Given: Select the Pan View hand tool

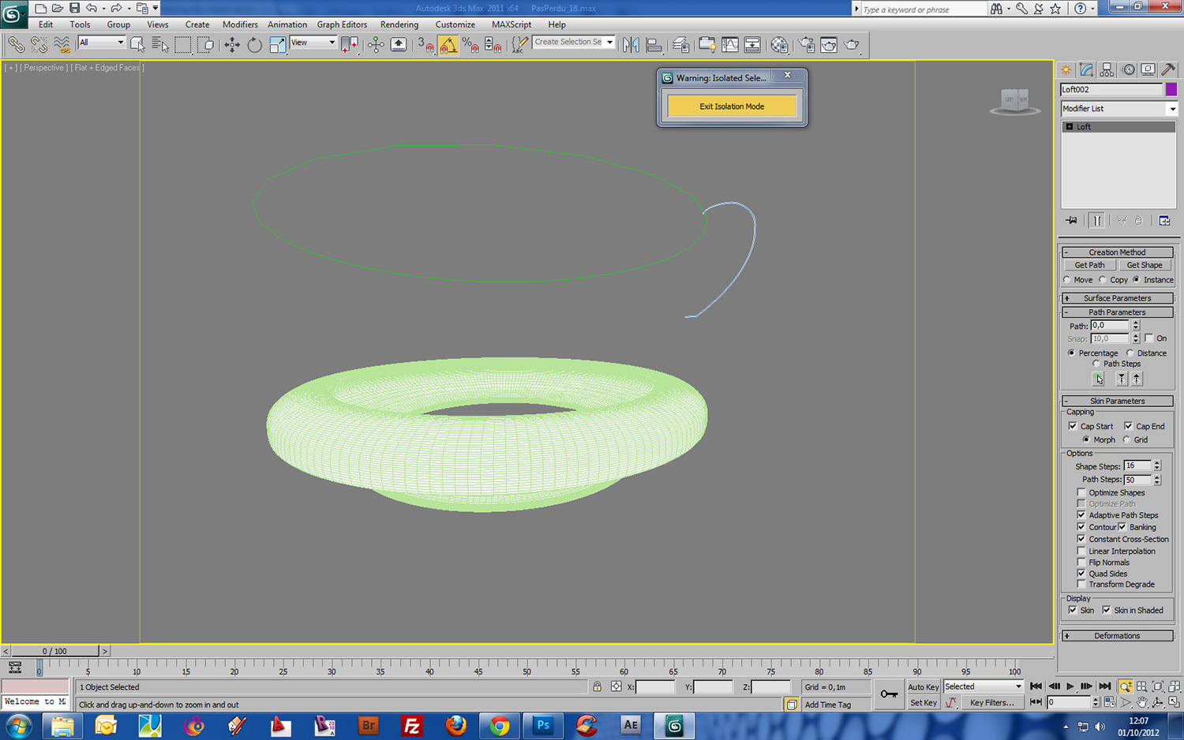Looking at the screenshot, I should tap(1141, 702).
